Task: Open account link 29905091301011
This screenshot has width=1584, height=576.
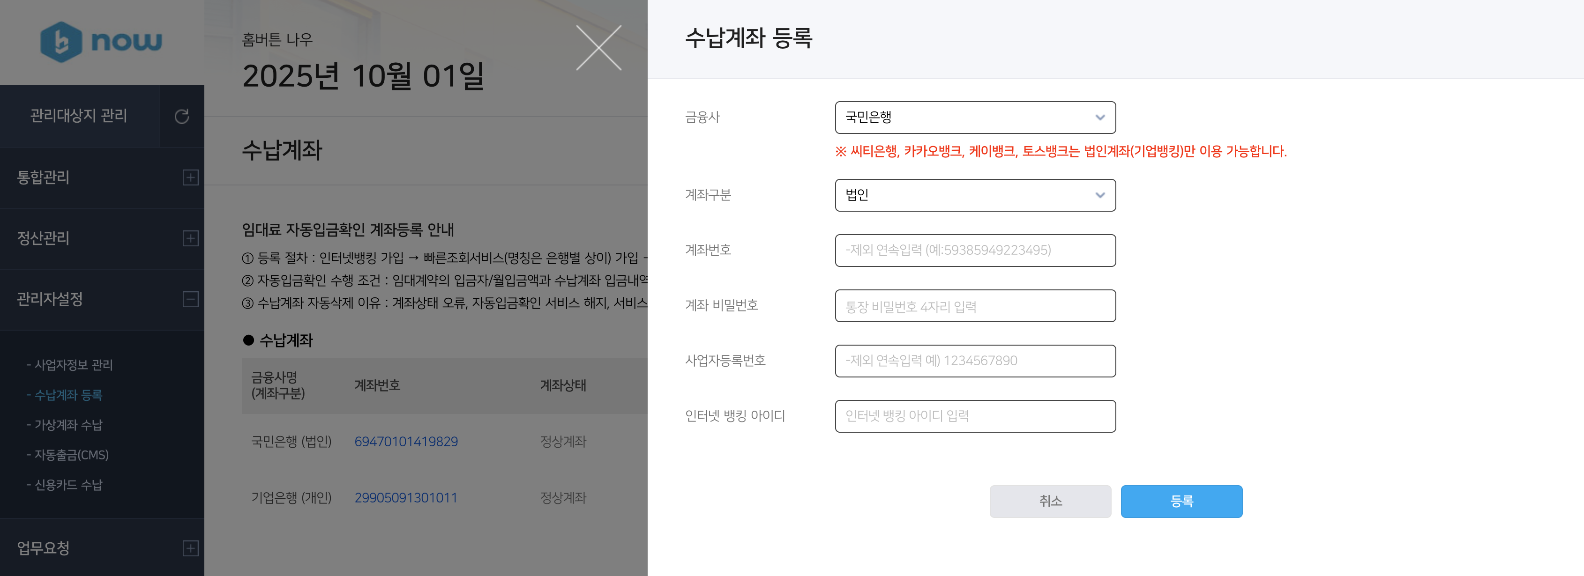Action: click(x=406, y=498)
